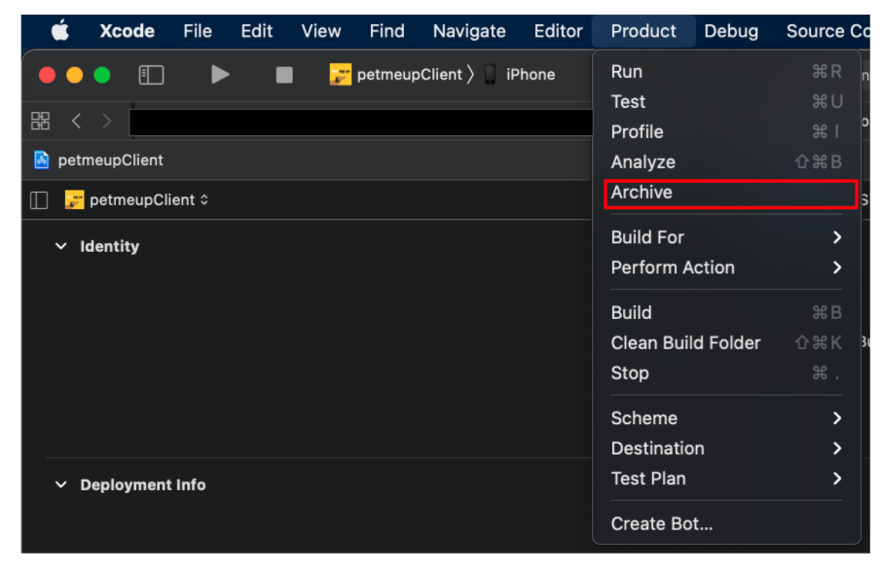Viewport: 882px width, 572px height.
Task: Choose Clean Build Folder
Action: coord(726,343)
